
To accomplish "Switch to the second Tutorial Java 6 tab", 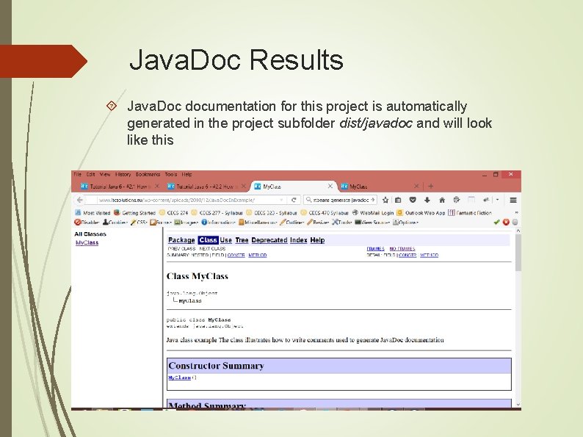I will click(206, 187).
